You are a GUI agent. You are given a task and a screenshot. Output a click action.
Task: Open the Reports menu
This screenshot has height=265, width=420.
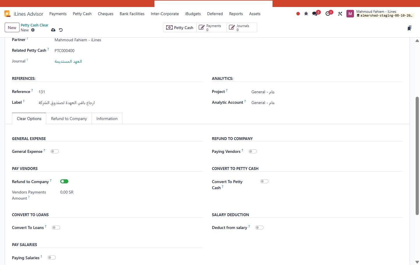[x=236, y=14]
